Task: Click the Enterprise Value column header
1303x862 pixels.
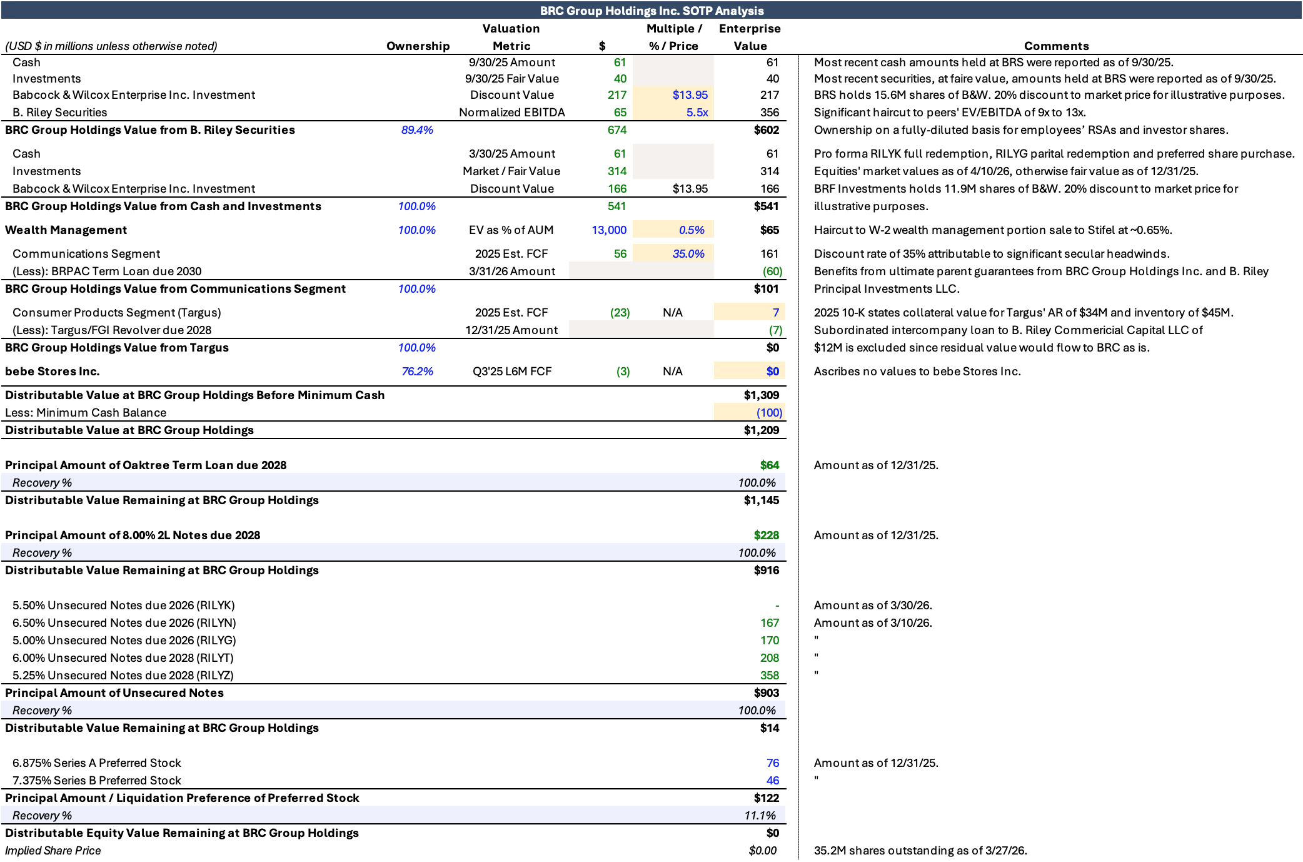Action: [x=750, y=38]
